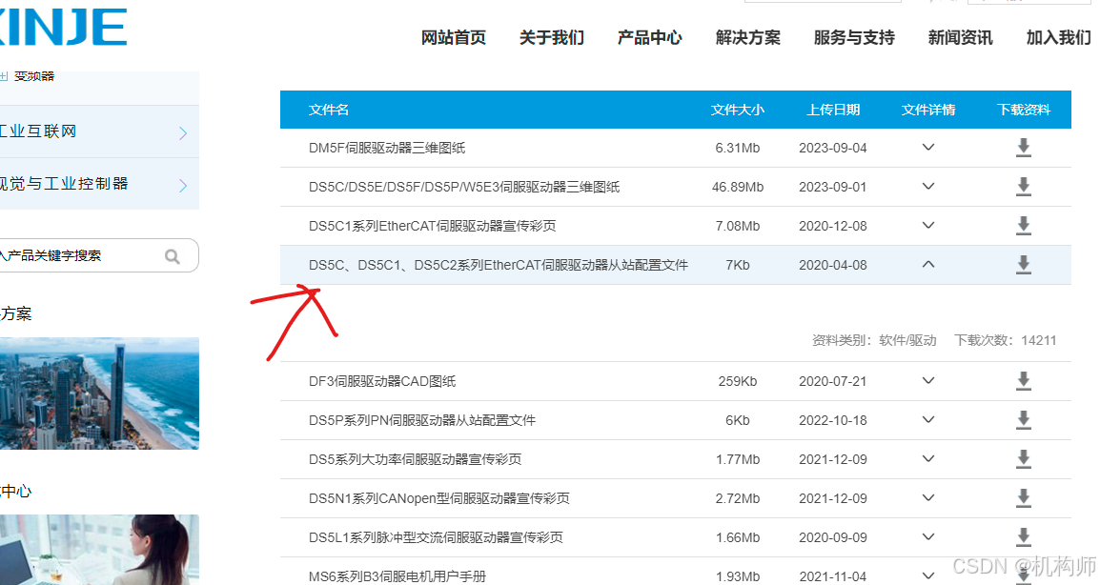
Task: Click the 资料类别: 软件/驱动 text
Action: (x=874, y=340)
